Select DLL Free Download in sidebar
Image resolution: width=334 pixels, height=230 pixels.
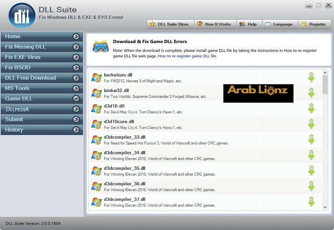[30, 78]
